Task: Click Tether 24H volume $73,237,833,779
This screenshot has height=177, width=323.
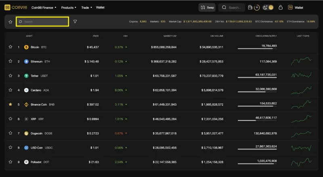Action: pos(211,76)
